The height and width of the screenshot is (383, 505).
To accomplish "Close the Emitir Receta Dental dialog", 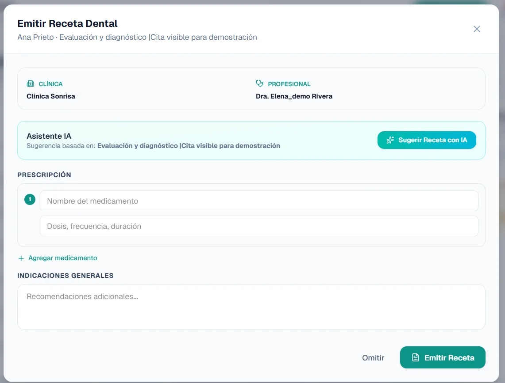I will (x=477, y=29).
